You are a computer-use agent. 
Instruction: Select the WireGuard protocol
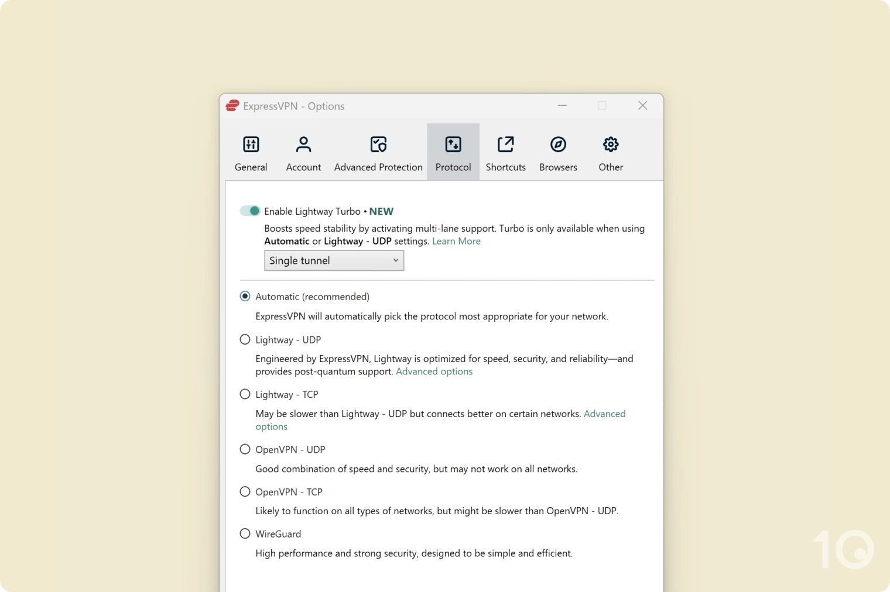click(x=245, y=534)
